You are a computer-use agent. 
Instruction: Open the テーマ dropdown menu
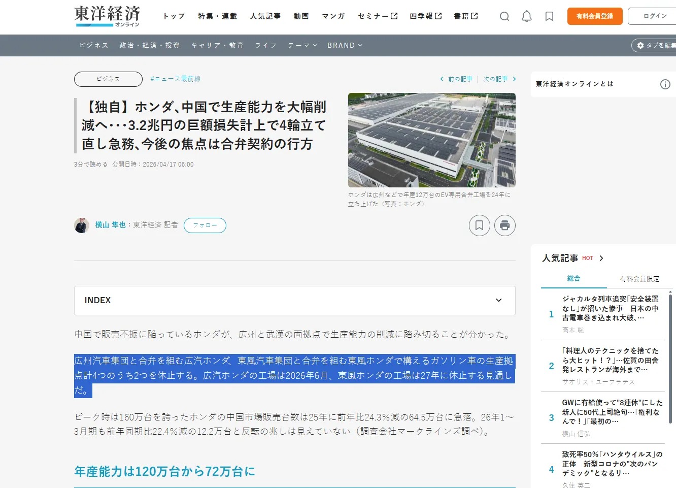(302, 45)
